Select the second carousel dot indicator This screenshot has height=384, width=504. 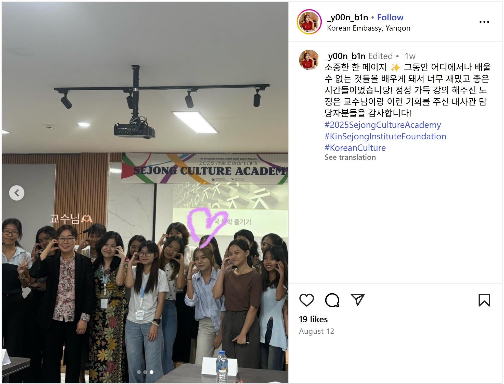pos(145,372)
